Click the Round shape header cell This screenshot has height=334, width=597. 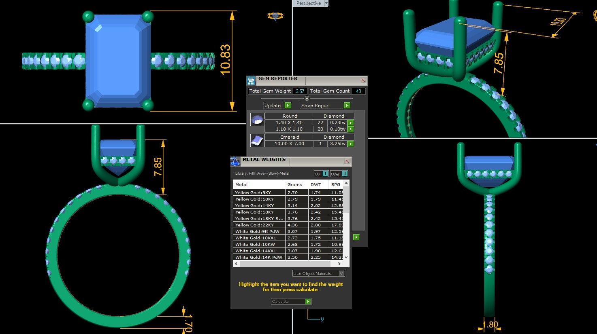pyautogui.click(x=289, y=116)
